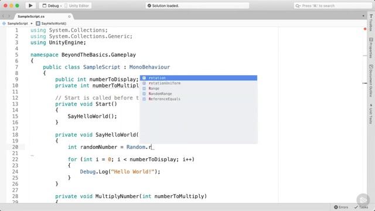Select the Unity Editor run target

point(77,6)
